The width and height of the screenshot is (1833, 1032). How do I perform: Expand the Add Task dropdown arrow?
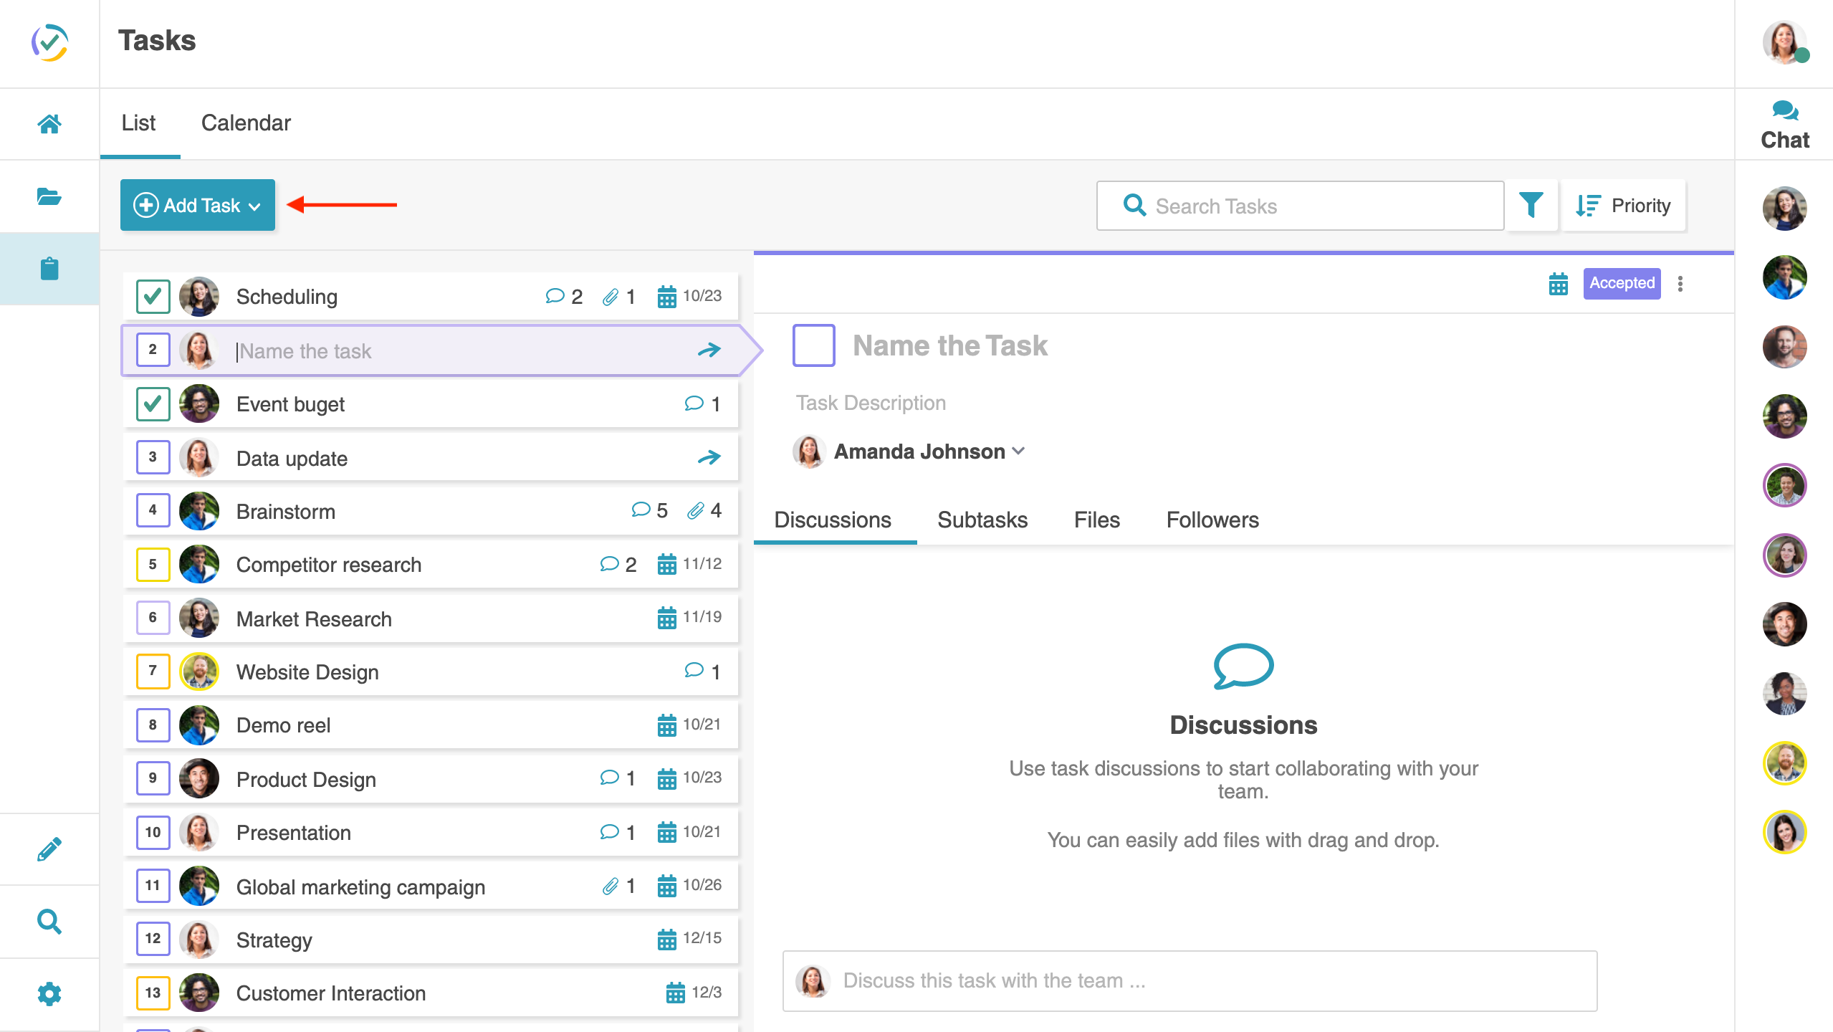pyautogui.click(x=254, y=206)
